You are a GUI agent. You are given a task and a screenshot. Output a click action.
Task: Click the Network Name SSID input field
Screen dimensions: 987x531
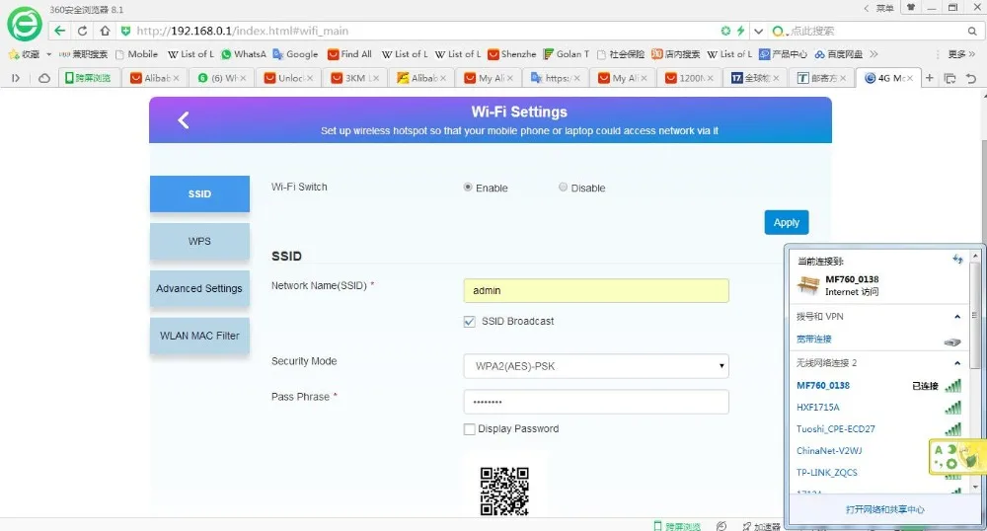click(596, 290)
